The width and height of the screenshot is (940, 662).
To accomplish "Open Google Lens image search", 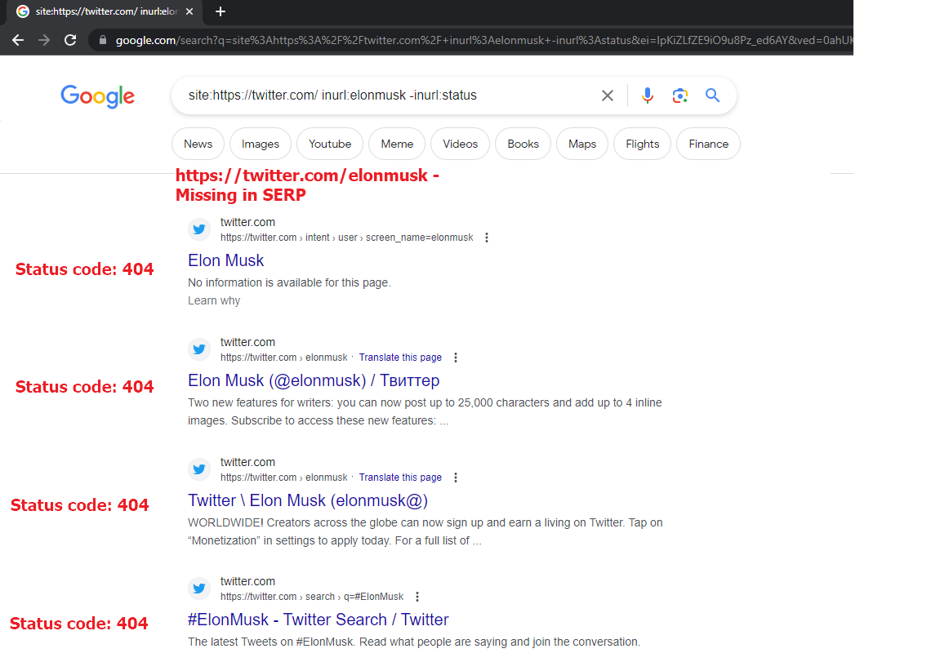I will 680,96.
